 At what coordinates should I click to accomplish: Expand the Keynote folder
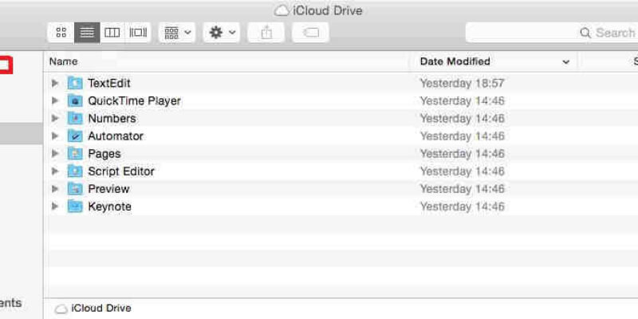pos(55,207)
